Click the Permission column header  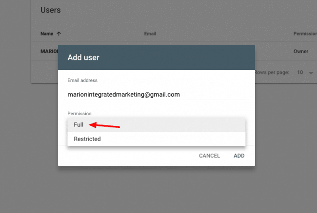pos(305,34)
